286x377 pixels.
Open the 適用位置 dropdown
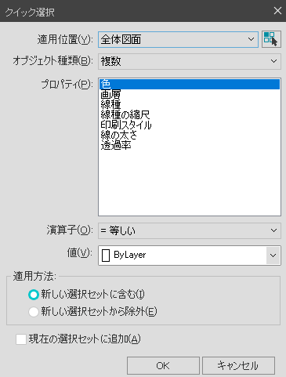click(178, 39)
